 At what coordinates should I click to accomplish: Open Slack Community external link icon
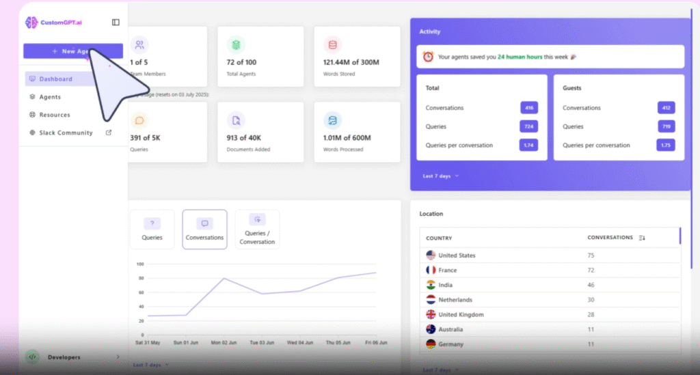coord(109,133)
